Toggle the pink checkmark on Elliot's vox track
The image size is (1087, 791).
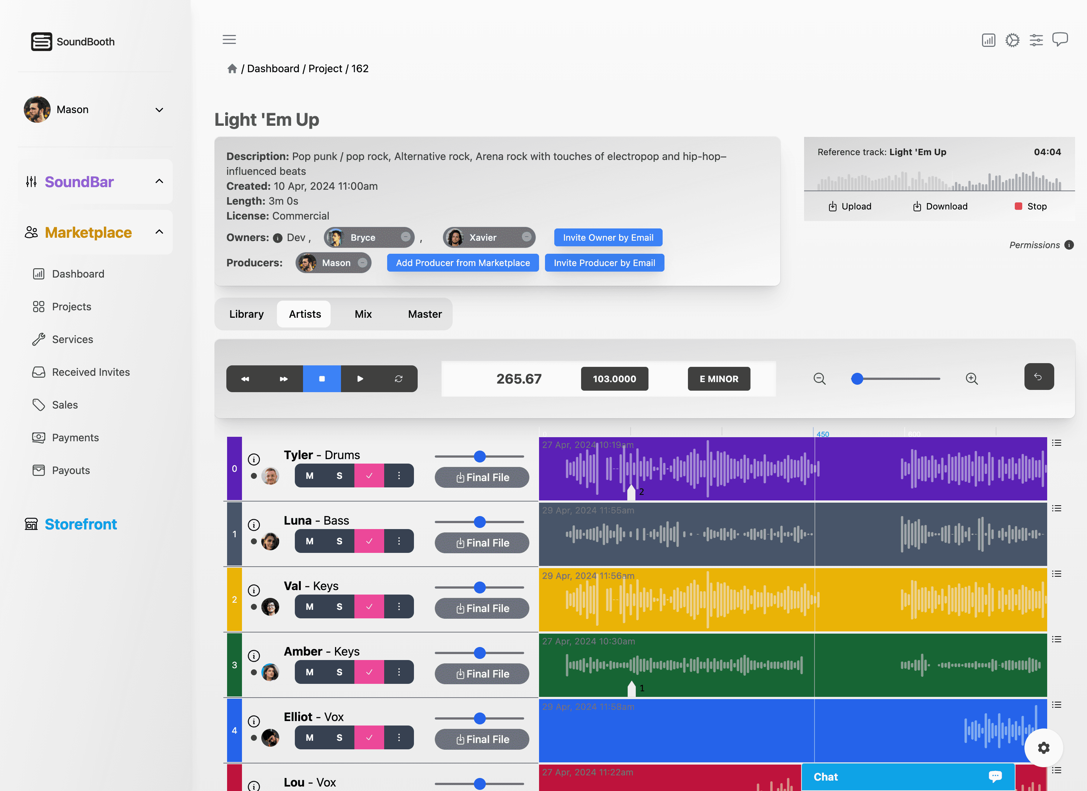(369, 737)
